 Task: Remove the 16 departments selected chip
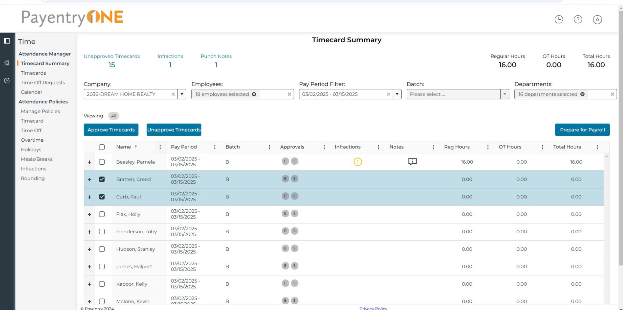point(582,94)
